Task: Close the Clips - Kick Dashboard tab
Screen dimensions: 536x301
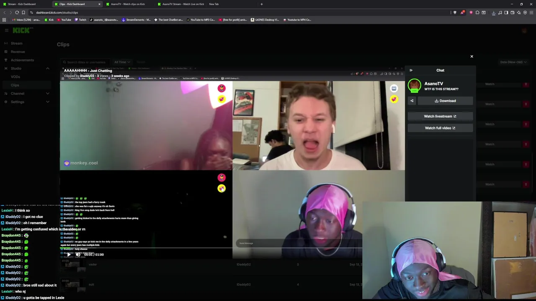Action: coord(99,4)
